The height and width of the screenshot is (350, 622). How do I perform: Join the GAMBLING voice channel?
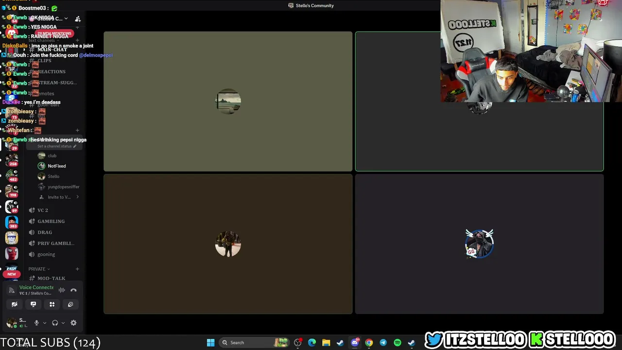point(53,221)
